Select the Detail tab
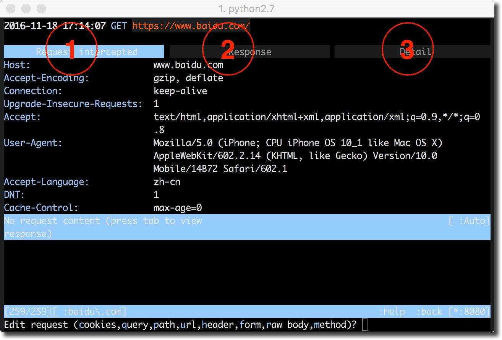This screenshot has height=340, width=502. [413, 52]
